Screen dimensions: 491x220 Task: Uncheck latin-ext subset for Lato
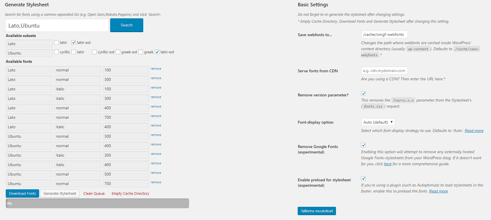point(74,43)
